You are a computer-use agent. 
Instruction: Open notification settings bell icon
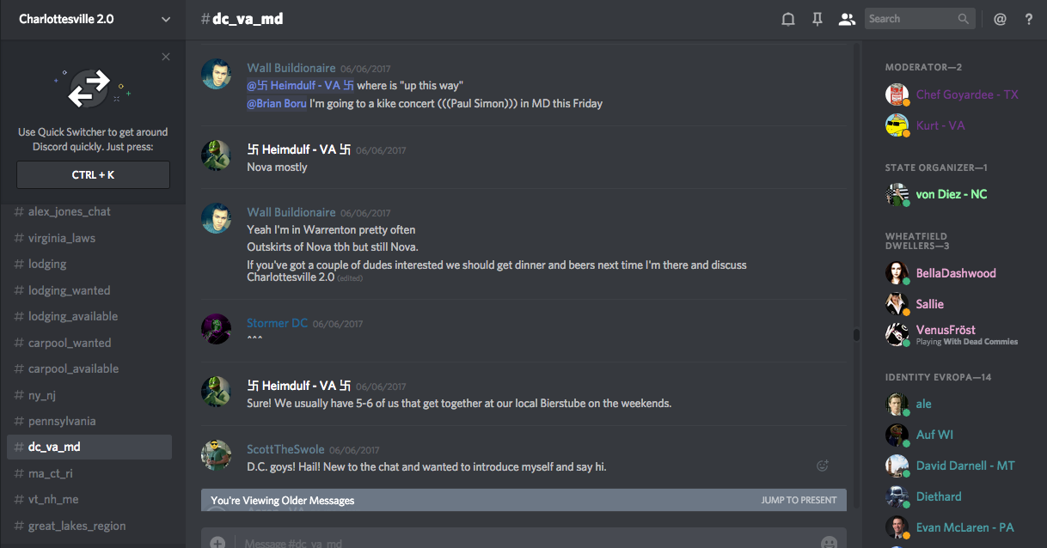(787, 19)
